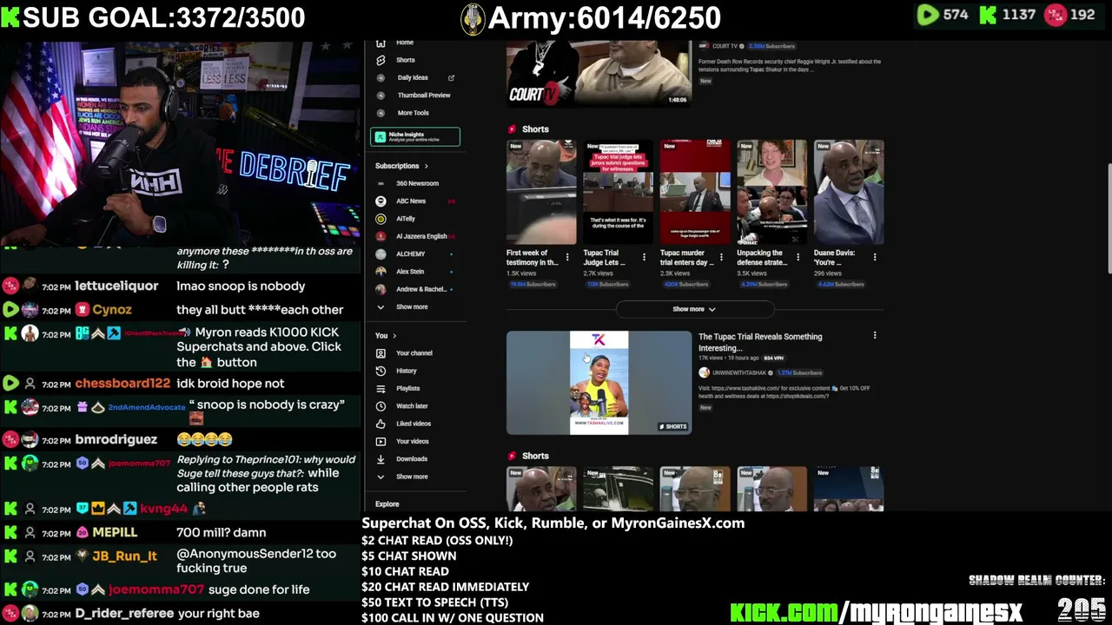This screenshot has width=1112, height=625.
Task: Open AITelly channel avatar
Action: click(x=381, y=219)
